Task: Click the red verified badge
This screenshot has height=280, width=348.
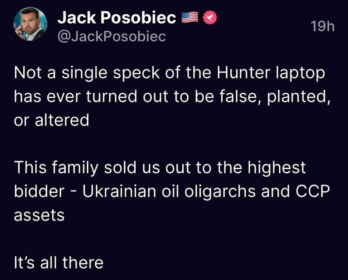Action: click(210, 17)
